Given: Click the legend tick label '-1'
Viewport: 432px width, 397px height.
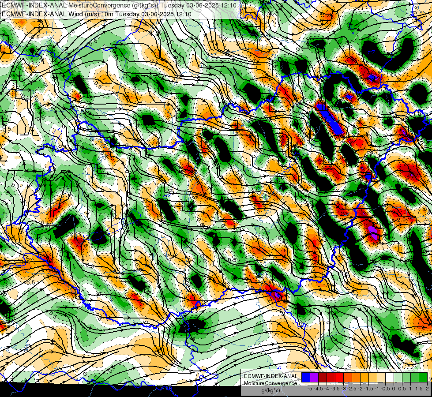Looking at the screenshot, I should click(x=377, y=389).
